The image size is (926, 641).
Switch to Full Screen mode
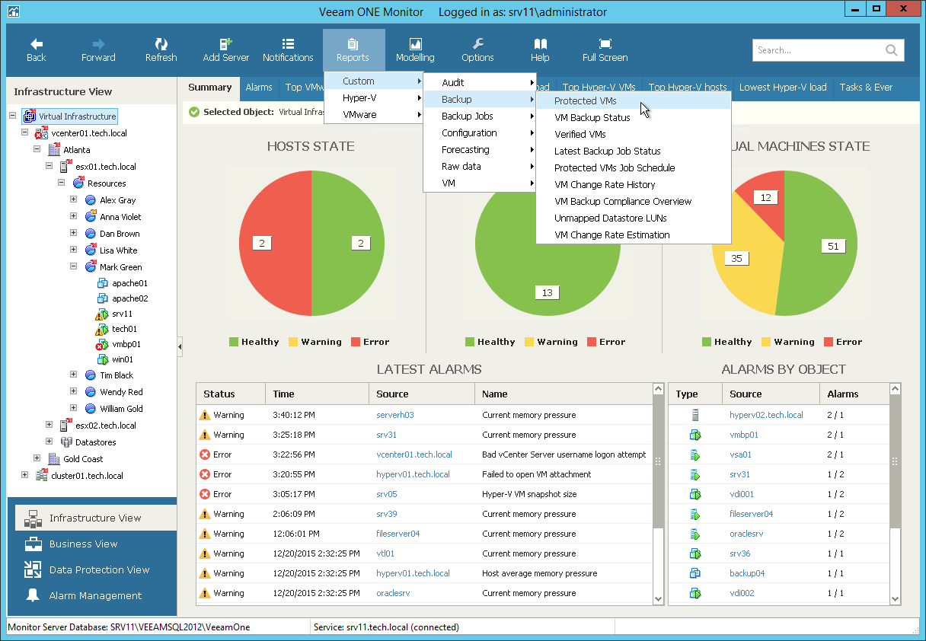pyautogui.click(x=605, y=50)
